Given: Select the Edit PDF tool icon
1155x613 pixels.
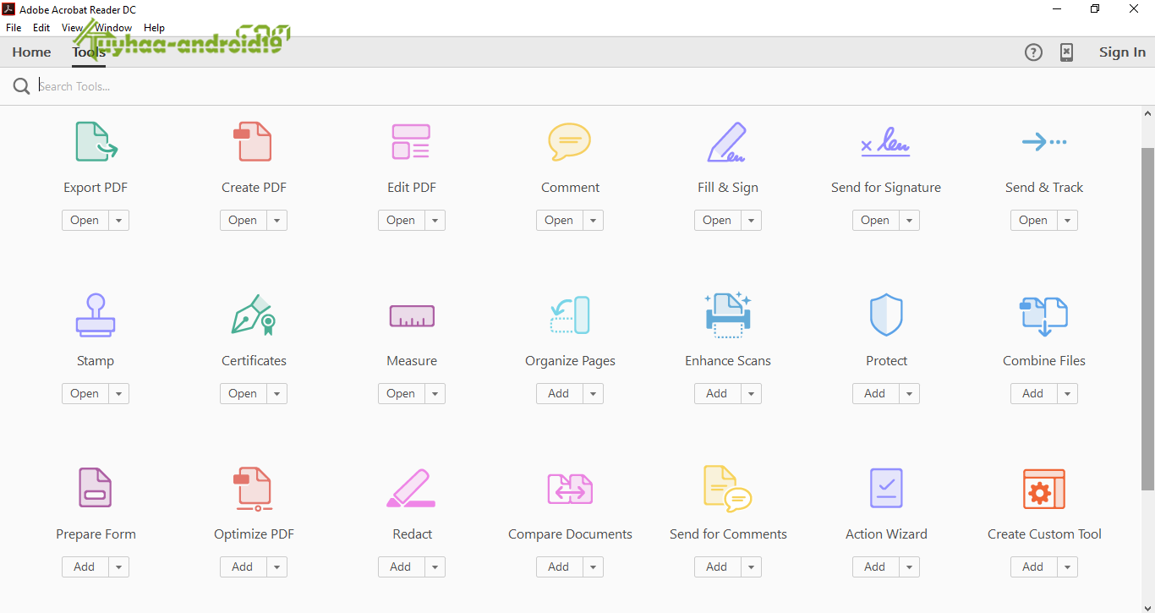Looking at the screenshot, I should pos(411,142).
